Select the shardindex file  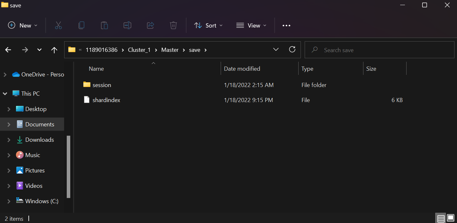(x=106, y=100)
